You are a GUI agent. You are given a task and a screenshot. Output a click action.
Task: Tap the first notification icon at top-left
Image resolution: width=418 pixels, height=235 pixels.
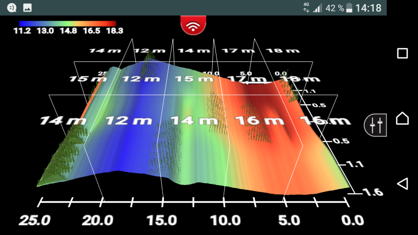(11, 8)
